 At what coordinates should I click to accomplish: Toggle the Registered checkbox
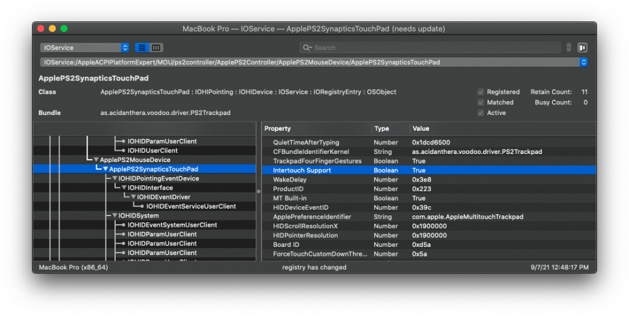point(481,92)
